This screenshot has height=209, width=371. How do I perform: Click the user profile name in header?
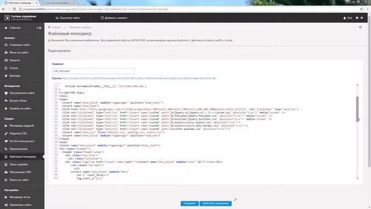(348, 18)
